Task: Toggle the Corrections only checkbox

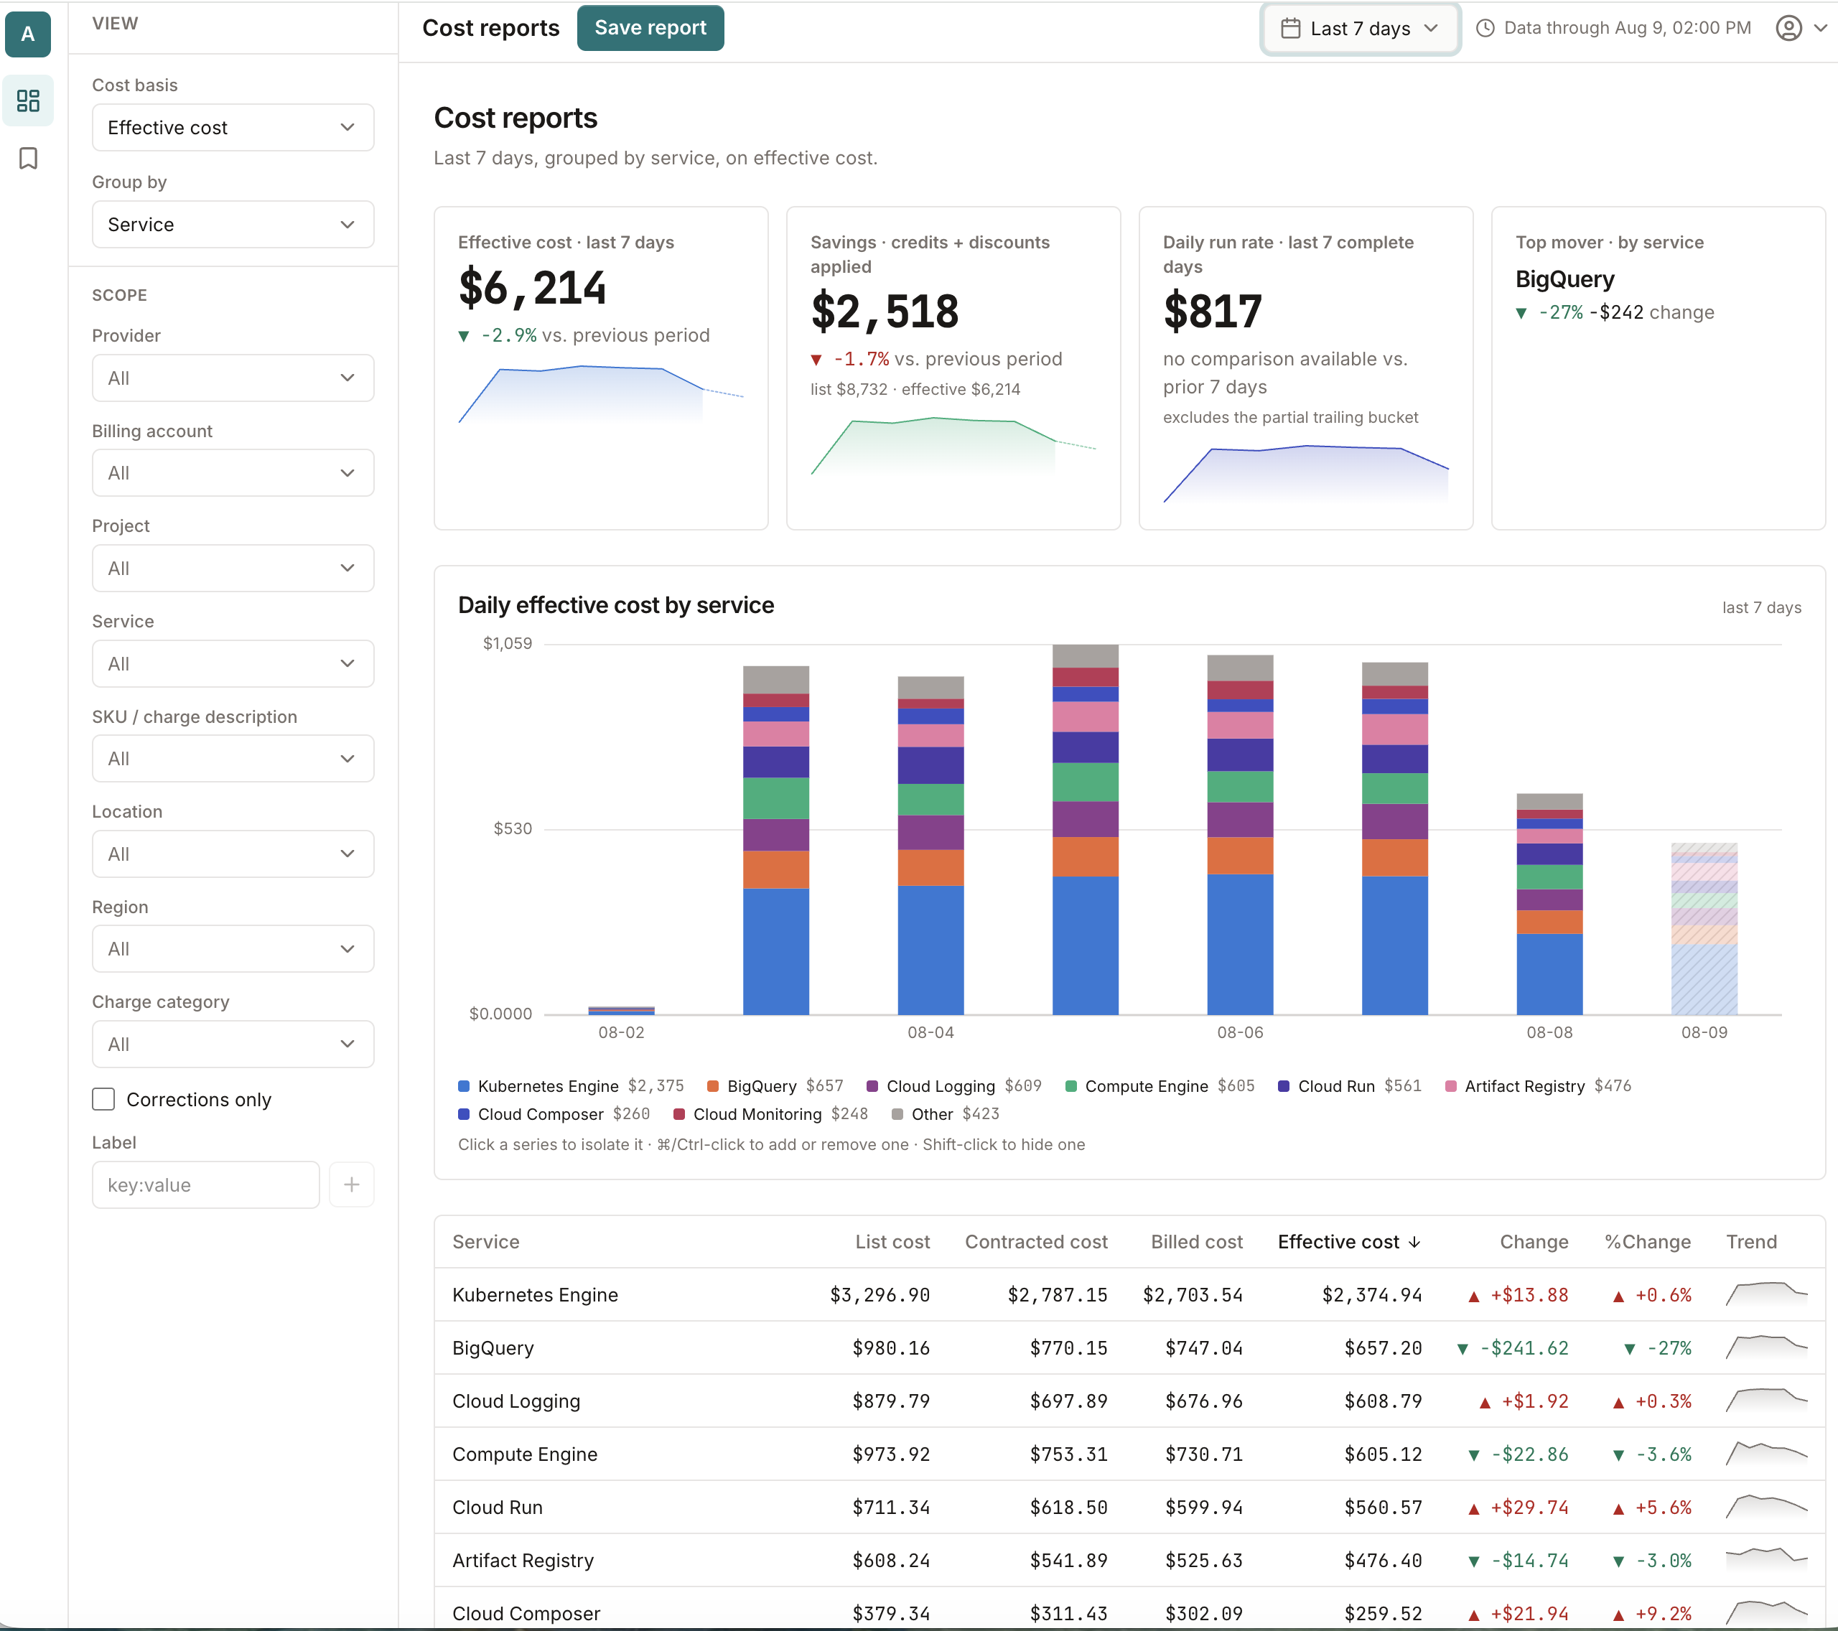Action: [103, 1100]
